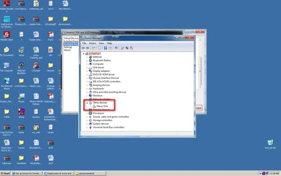
Task: Open the Help menu in Device Manager
Action: (109, 43)
